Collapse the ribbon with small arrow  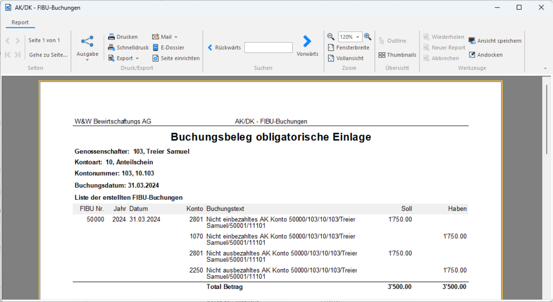tap(545, 68)
